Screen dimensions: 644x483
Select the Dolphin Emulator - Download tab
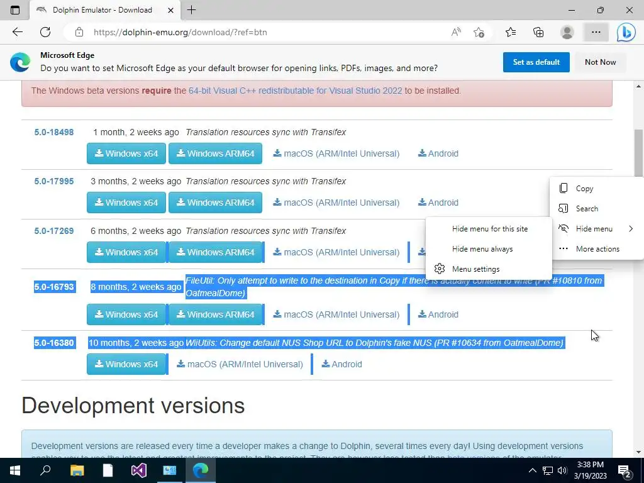105,10
